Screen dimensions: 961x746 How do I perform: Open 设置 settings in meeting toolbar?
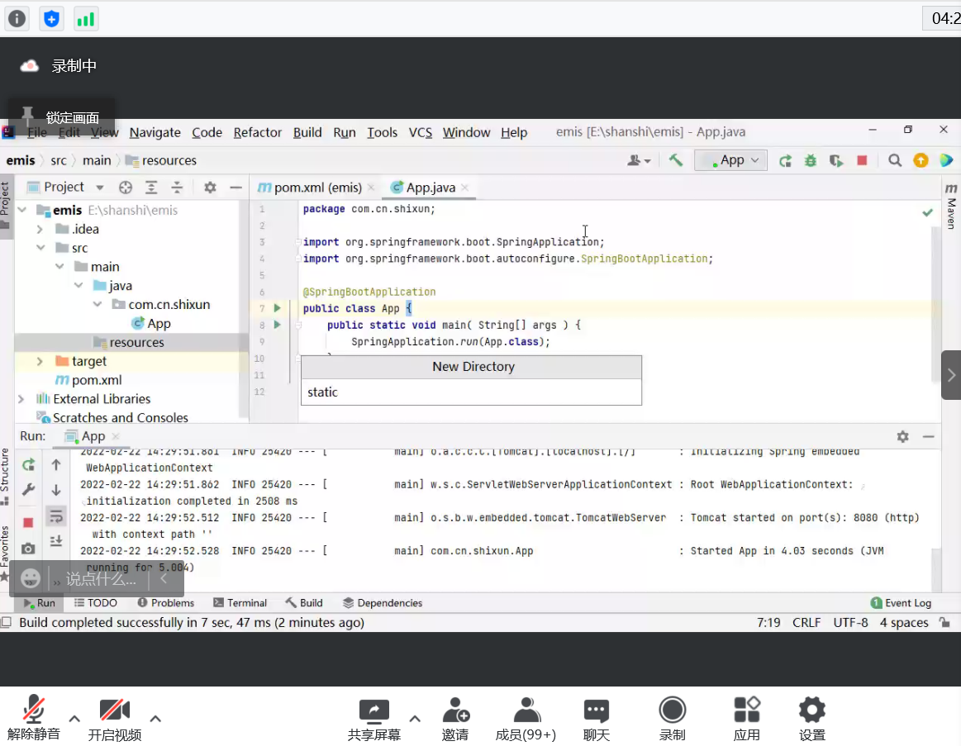coord(812,719)
